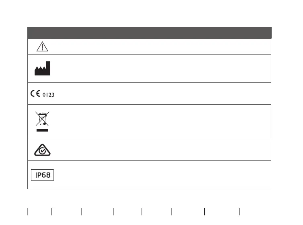This screenshot has height=225, width=303.
Task: Click the blank cell beside the RCM symbol
Action: (161, 150)
